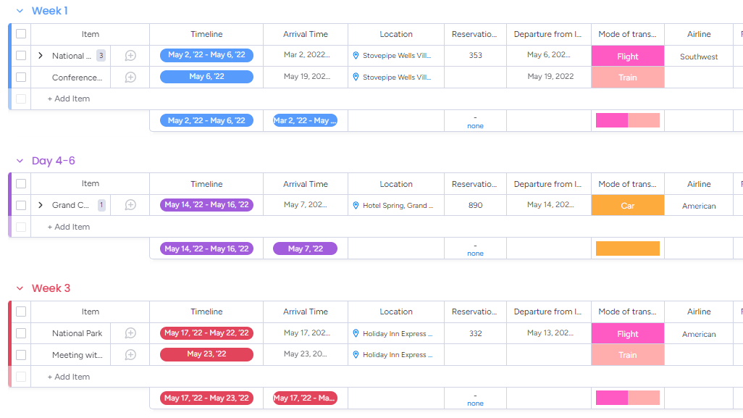Click the location pin next to Hotel Spring
The height and width of the screenshot is (418, 743).
pos(356,204)
